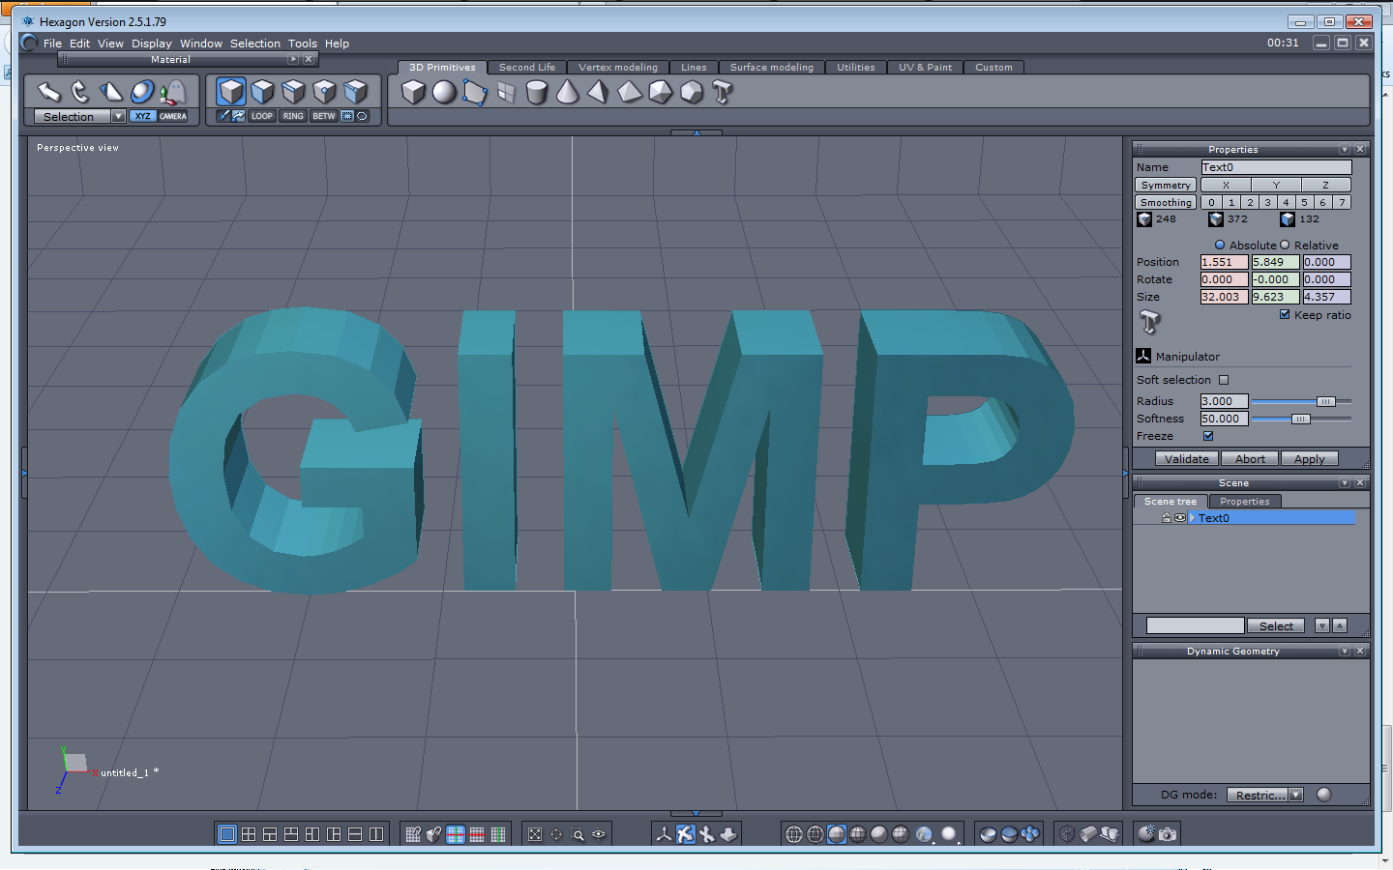Choose the Rotate manipulator tool
Screen dimensions: 1393x870
[80, 92]
